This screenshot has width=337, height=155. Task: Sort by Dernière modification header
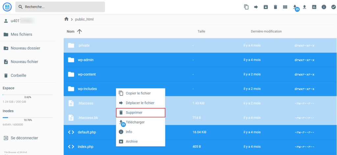266,31
